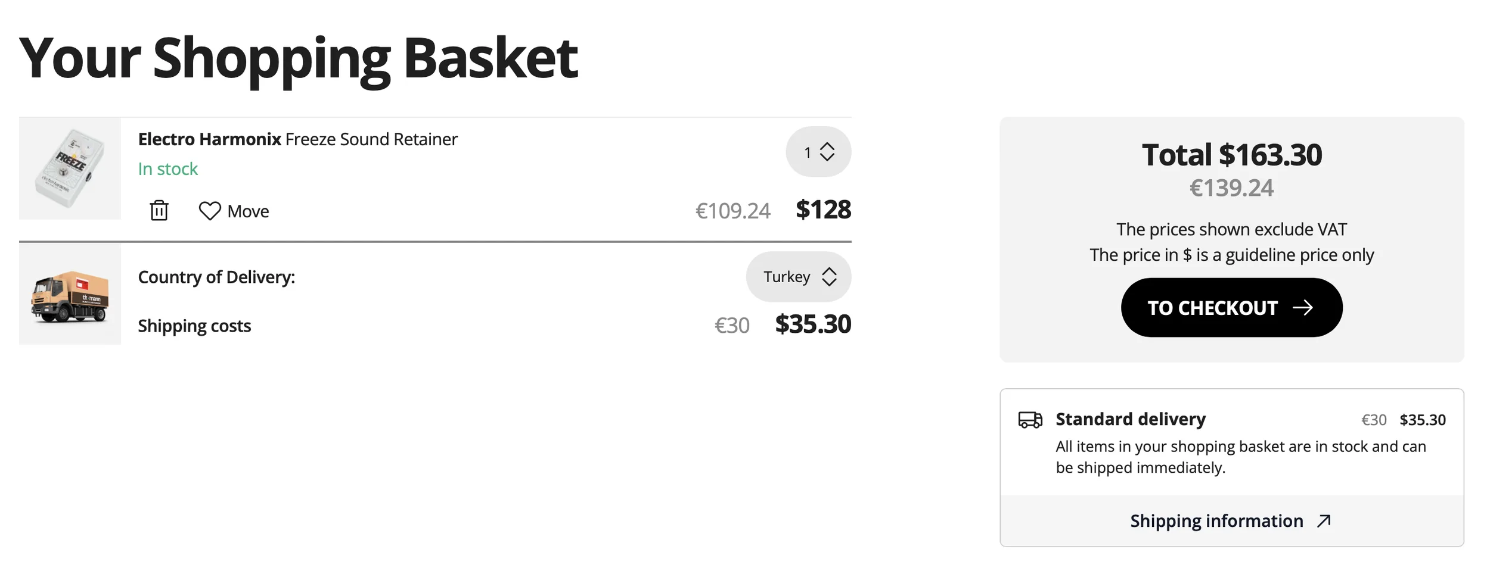Open the item quantity selector showing 1
The image size is (1490, 562).
point(818,152)
